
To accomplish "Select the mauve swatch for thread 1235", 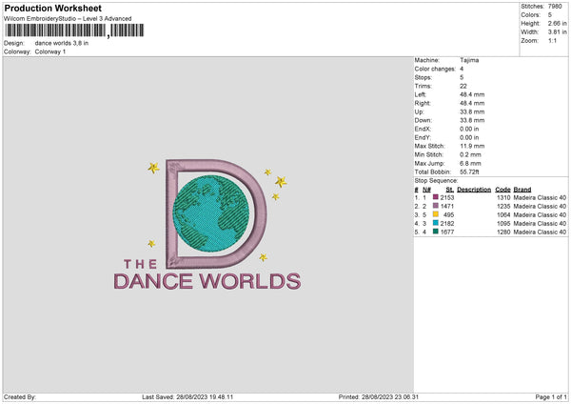I will click(x=436, y=205).
